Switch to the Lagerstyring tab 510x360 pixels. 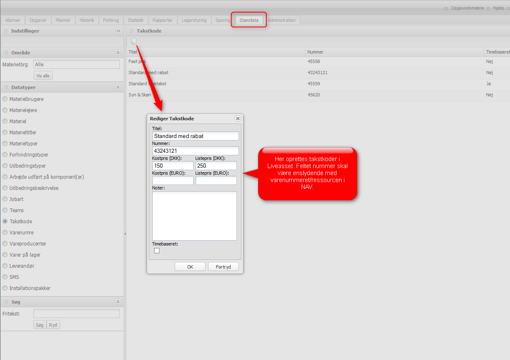point(194,20)
